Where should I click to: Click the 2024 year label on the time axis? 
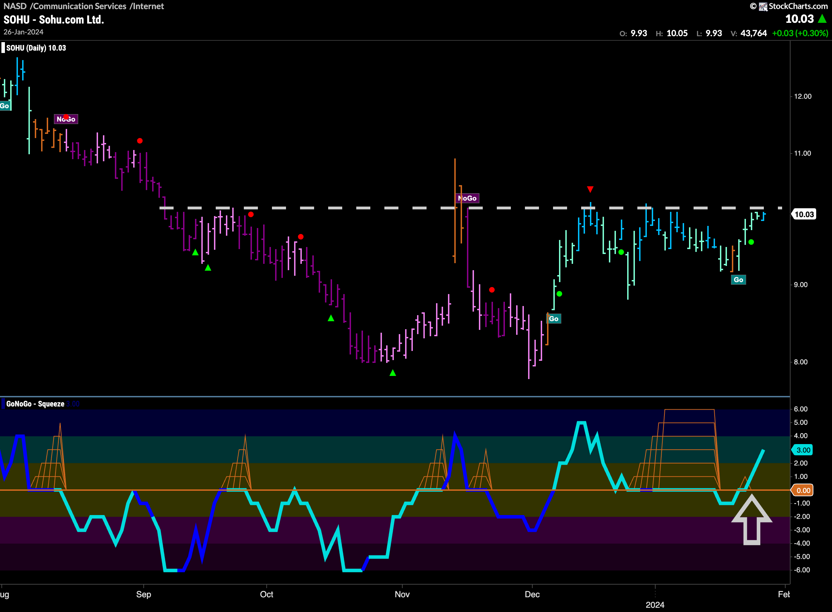pos(655,605)
